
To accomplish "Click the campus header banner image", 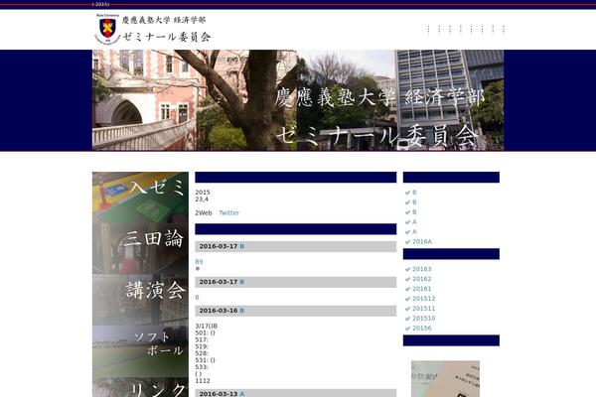I will pyautogui.click(x=298, y=100).
